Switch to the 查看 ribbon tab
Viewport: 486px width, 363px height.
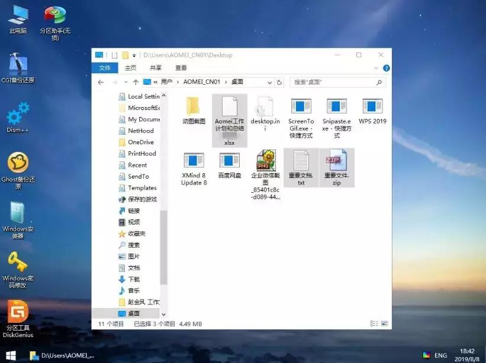coord(181,67)
